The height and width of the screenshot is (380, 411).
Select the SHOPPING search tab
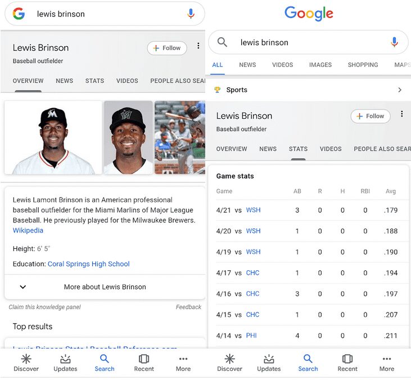363,65
